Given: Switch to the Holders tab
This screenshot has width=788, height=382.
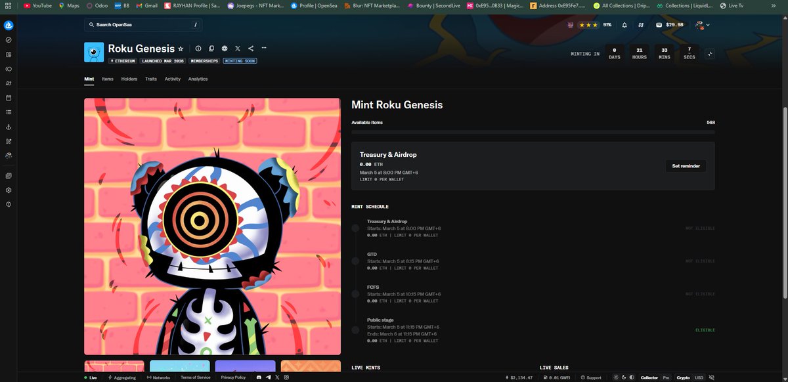Looking at the screenshot, I should pos(129,79).
